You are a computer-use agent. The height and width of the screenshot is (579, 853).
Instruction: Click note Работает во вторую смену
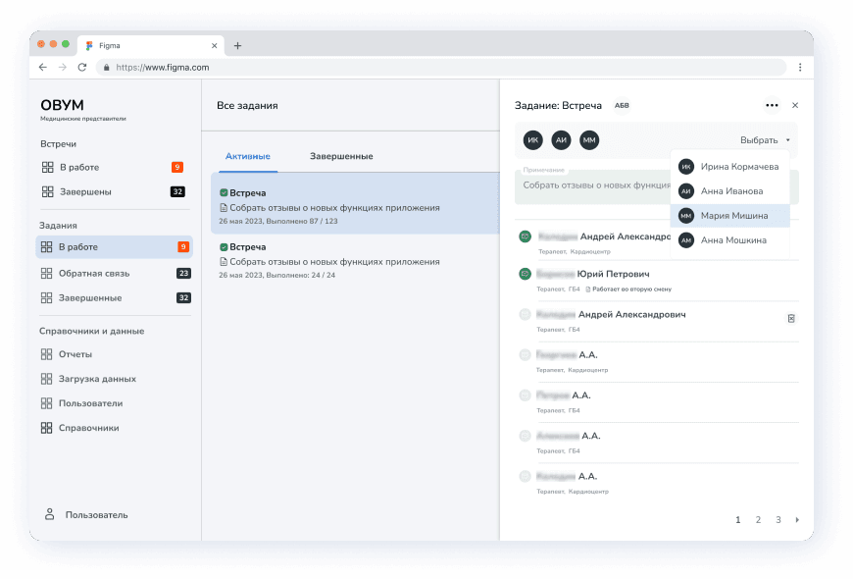coord(628,289)
